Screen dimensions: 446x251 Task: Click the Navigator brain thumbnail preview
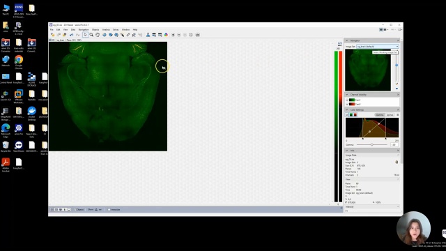[x=368, y=70]
